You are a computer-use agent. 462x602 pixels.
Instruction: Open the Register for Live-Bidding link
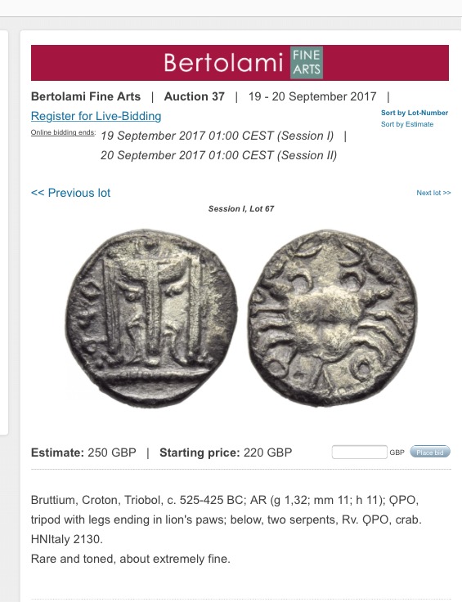point(96,116)
